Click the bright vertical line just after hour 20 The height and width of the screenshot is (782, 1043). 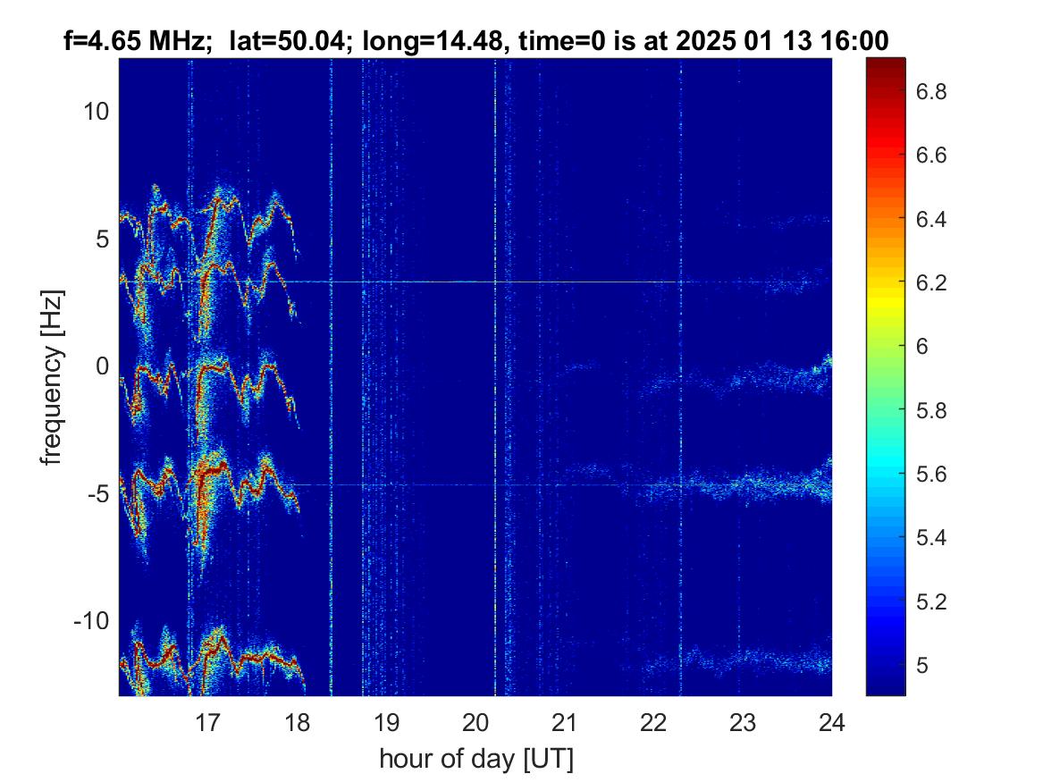[x=495, y=377]
